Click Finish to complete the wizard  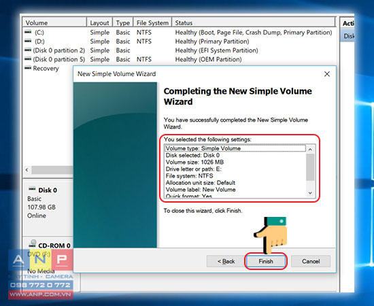tap(266, 261)
